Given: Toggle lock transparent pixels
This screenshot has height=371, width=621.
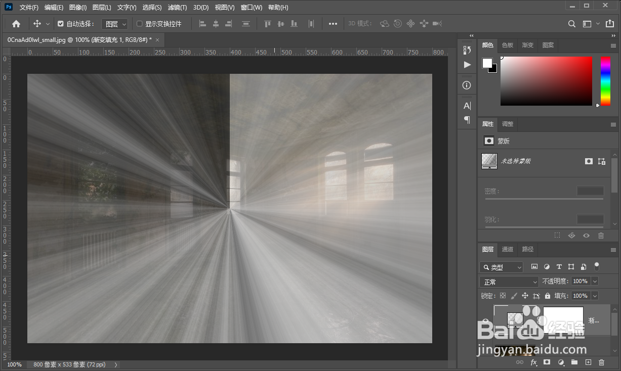Looking at the screenshot, I should click(503, 296).
